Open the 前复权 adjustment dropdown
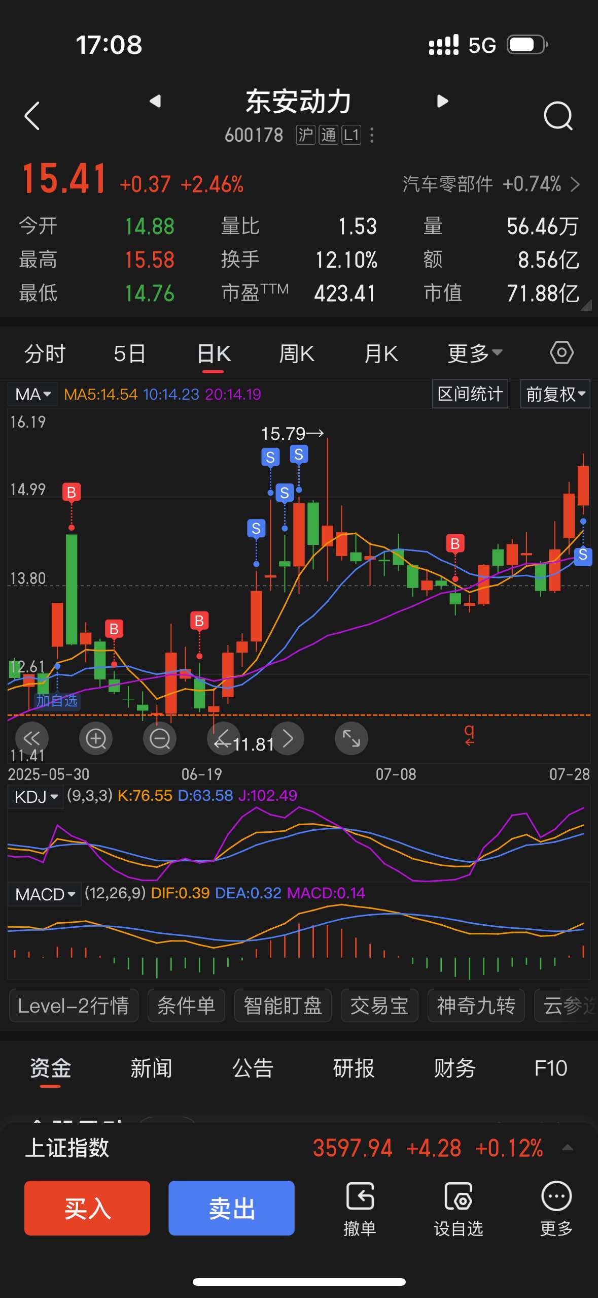The image size is (598, 1298). tap(555, 394)
